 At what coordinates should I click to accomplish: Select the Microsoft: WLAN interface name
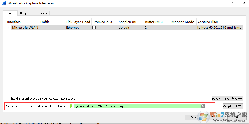(25, 28)
